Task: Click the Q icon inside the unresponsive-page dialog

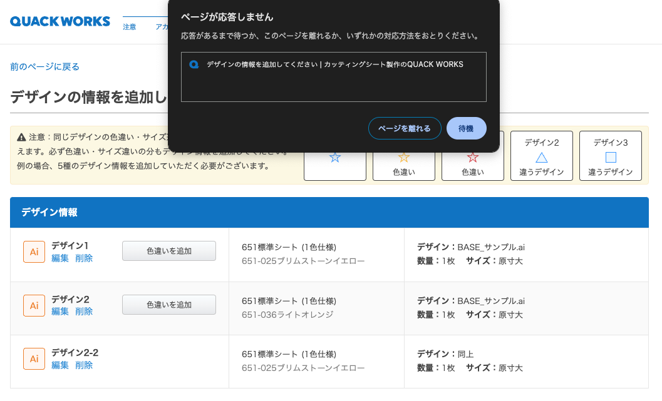Action: point(195,64)
